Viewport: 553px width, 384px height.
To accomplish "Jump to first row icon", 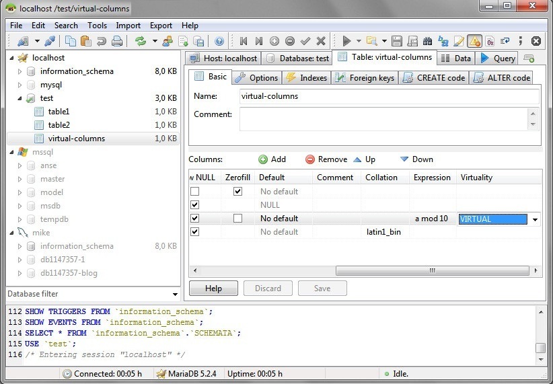I will click(x=244, y=41).
